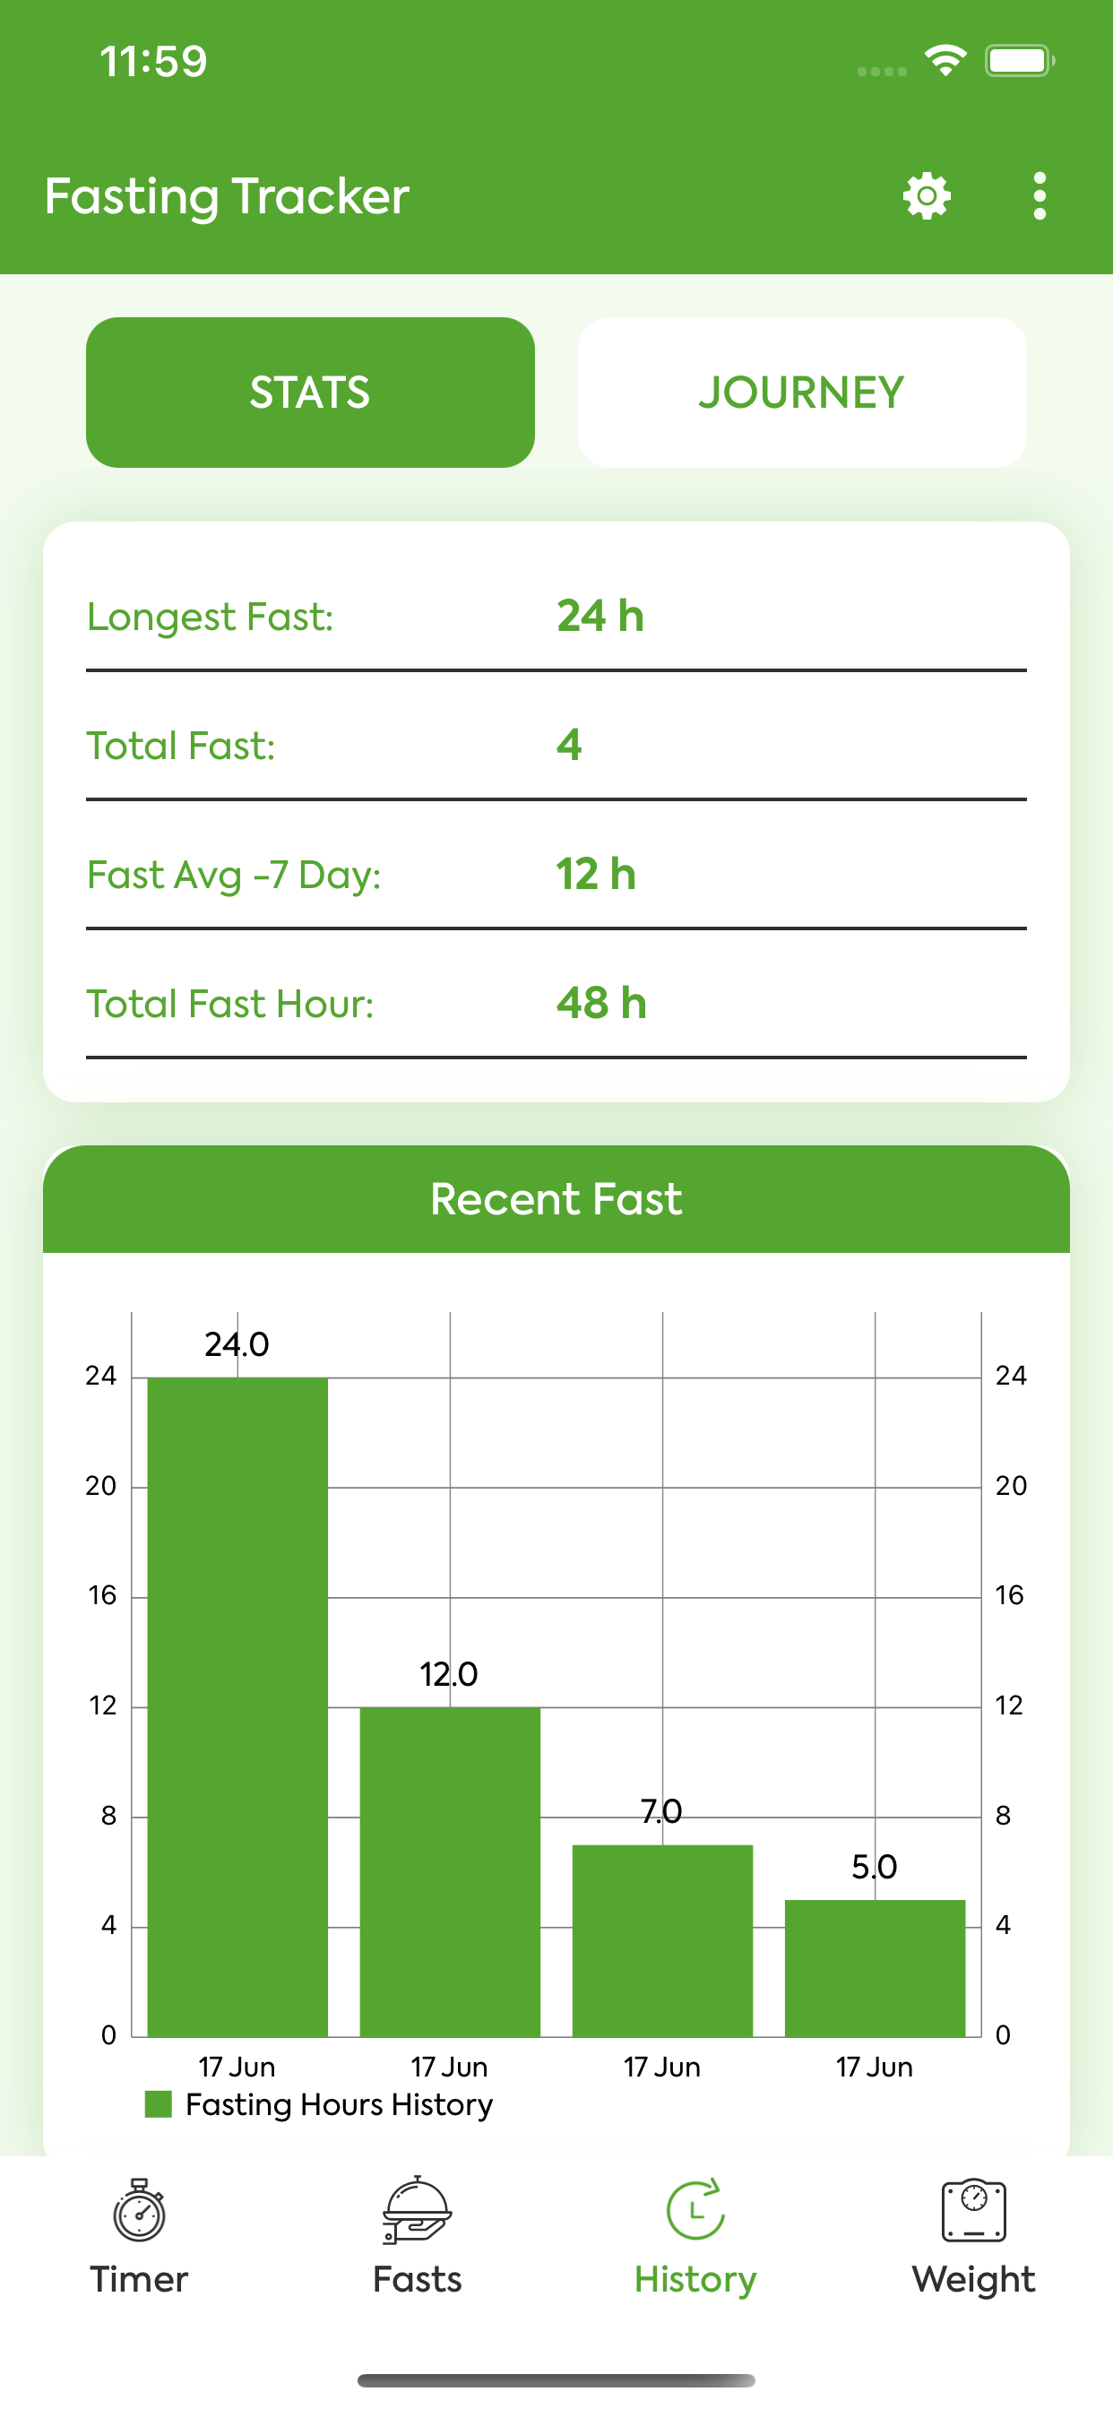Select the 24.0 hour bar

pyautogui.click(x=237, y=1706)
